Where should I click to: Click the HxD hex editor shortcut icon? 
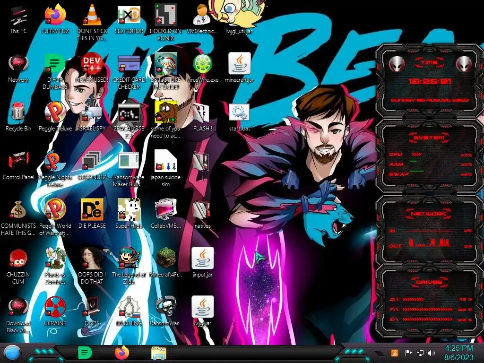(x=129, y=15)
